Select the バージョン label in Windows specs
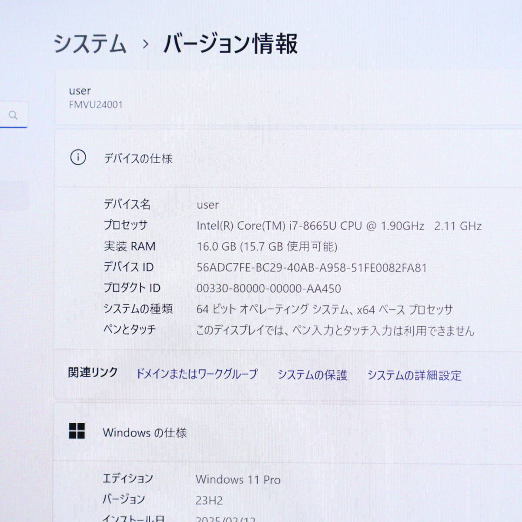522x522 pixels. [124, 499]
